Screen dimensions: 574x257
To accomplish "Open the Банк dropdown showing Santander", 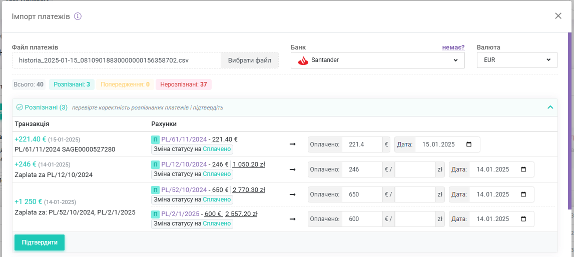I will point(377,60).
